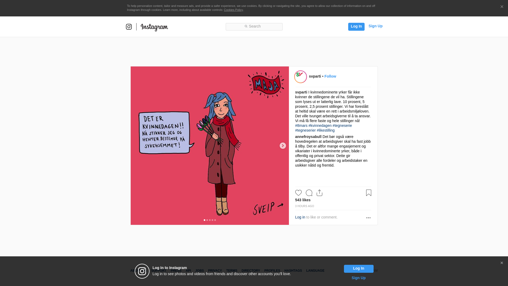Viewport: 508px width, 286px height.
Task: Open annefroysabull commenter profile
Action: click(308, 137)
